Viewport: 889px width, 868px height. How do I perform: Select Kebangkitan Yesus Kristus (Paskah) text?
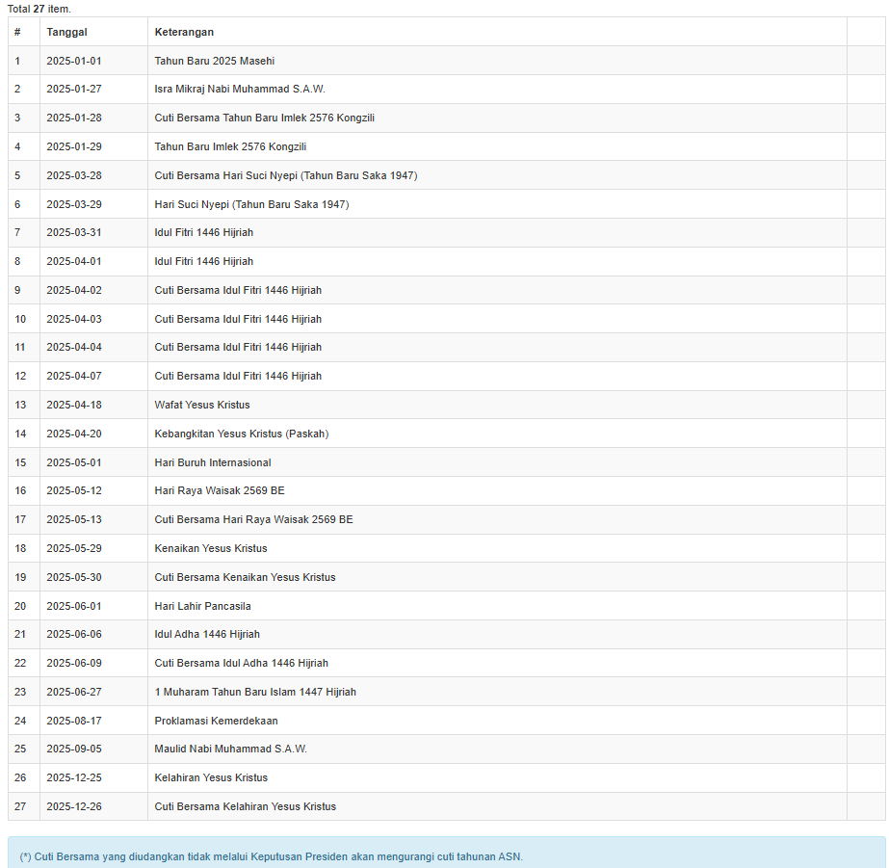click(x=241, y=434)
